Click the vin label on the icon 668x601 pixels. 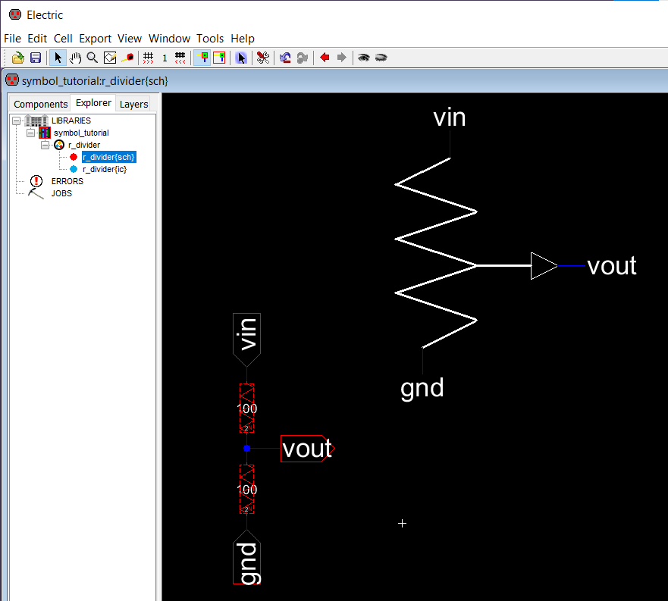coord(450,117)
